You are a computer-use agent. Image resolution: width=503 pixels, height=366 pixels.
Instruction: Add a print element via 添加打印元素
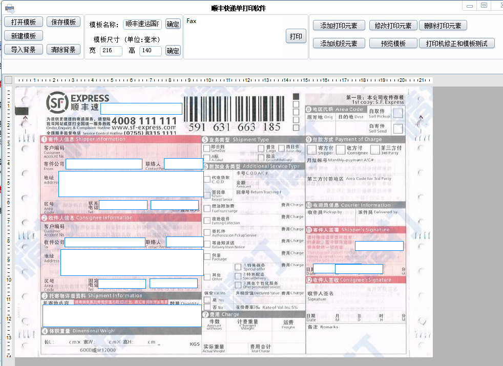pyautogui.click(x=340, y=25)
